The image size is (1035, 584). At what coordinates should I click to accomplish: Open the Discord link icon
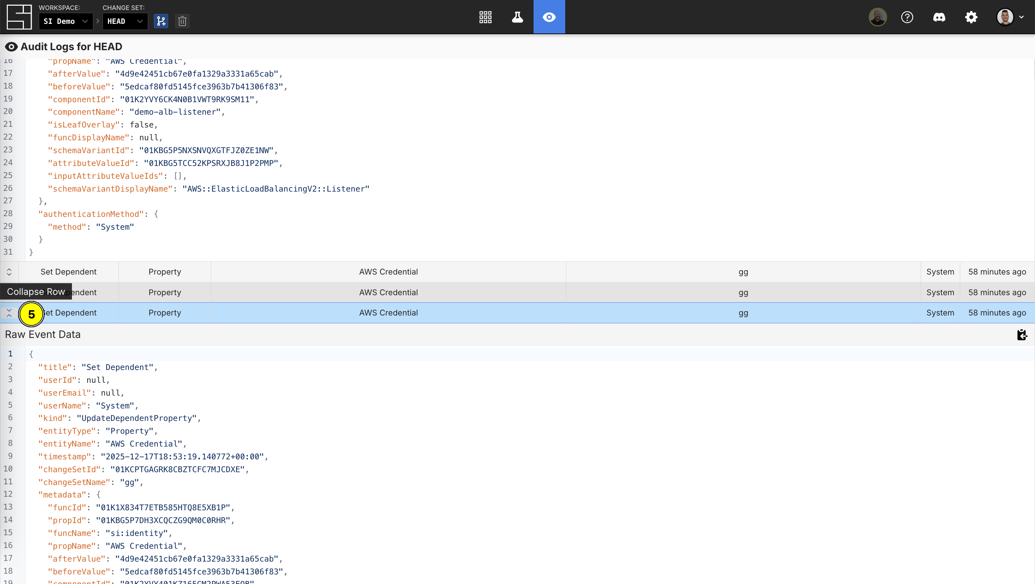pyautogui.click(x=939, y=17)
